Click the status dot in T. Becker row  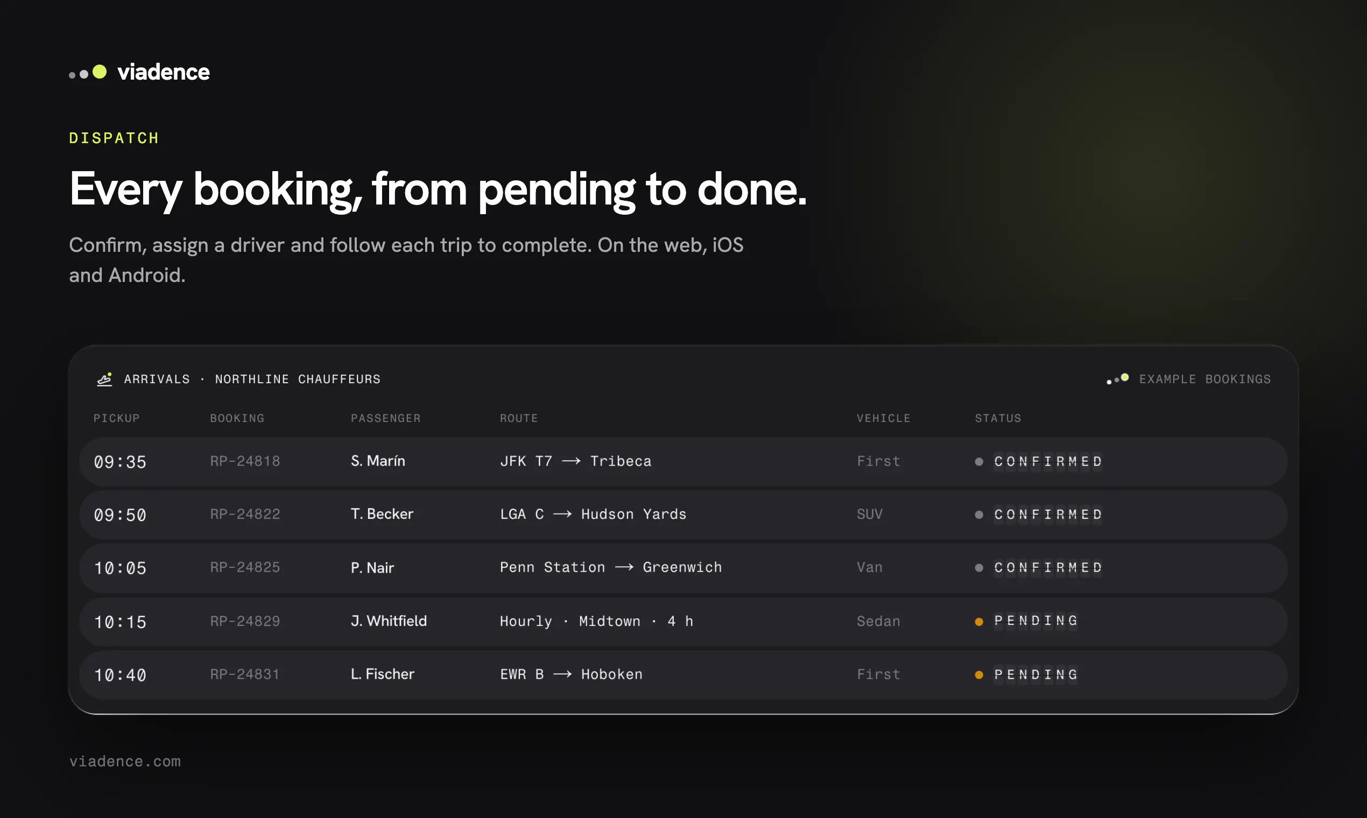(x=979, y=514)
